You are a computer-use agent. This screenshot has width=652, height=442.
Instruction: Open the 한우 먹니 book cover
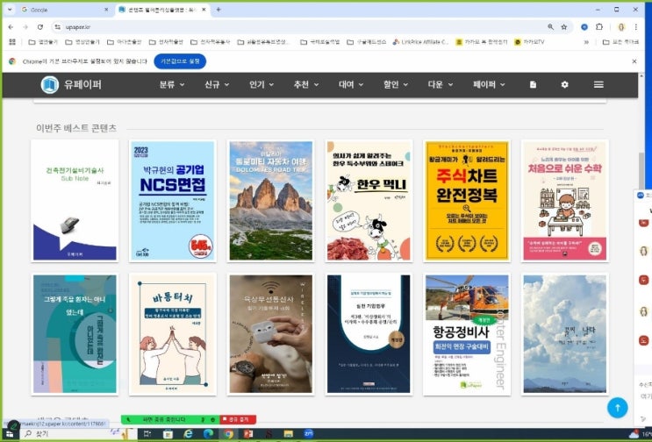pyautogui.click(x=369, y=201)
